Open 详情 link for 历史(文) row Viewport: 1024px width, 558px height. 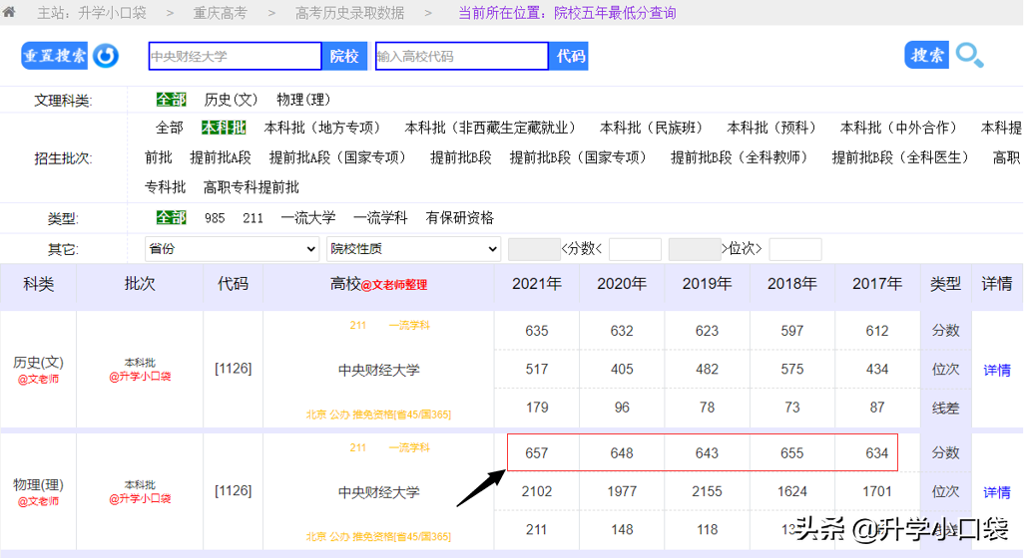click(997, 371)
